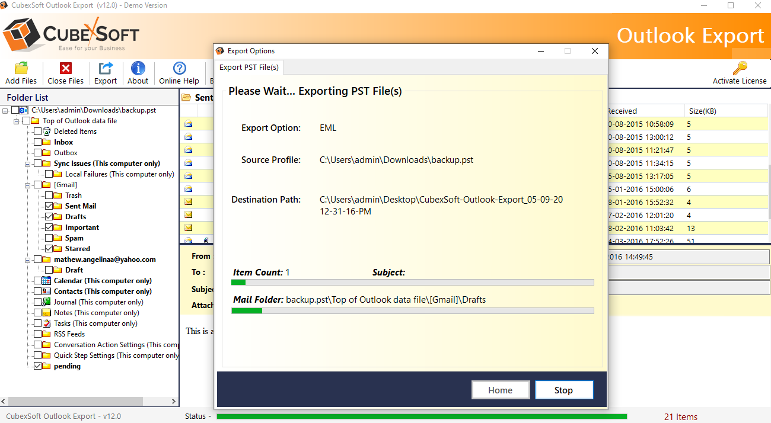This screenshot has height=423, width=771.
Task: Click the Online Help label
Action: (x=179, y=81)
